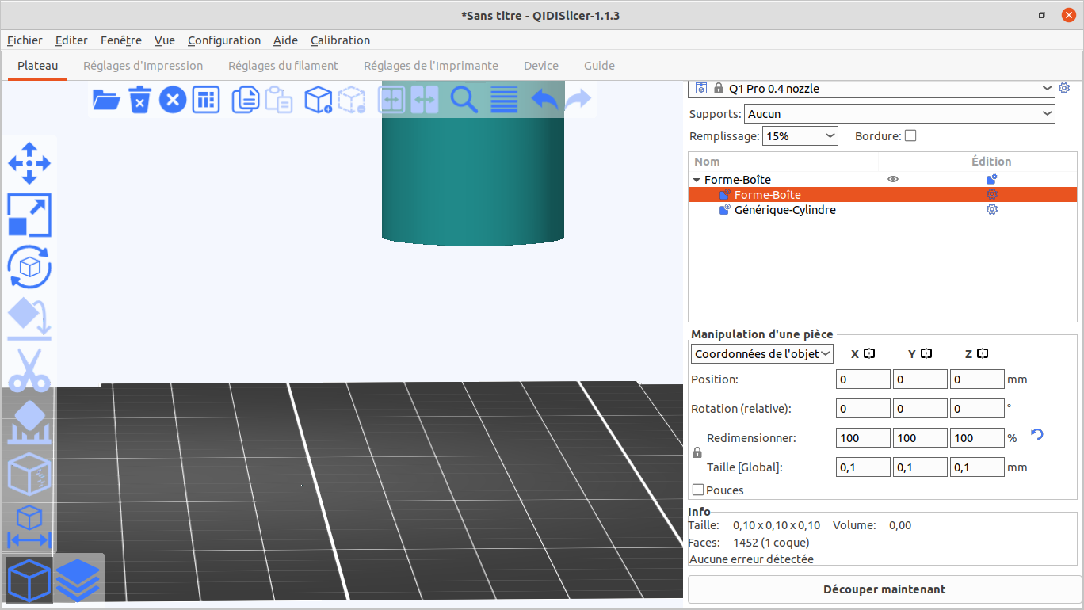Select the Rotate tool

[x=29, y=267]
